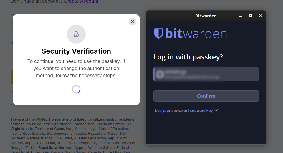The width and height of the screenshot is (283, 153).
Task: Expand the chevron beside hardware key option
Action: 216,110
